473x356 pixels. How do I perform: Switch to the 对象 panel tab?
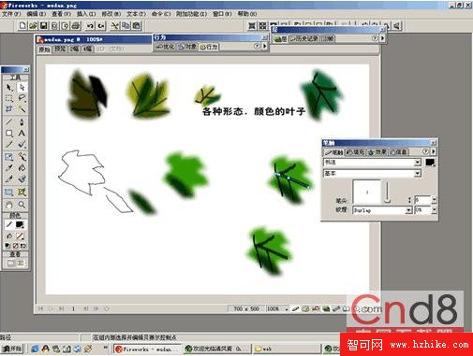click(187, 47)
